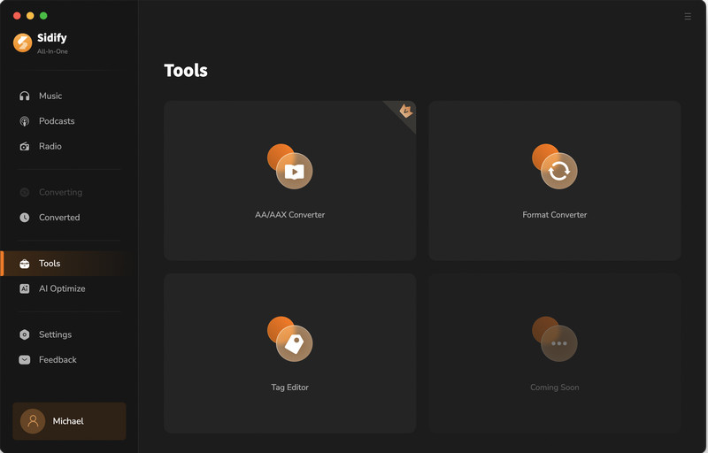The image size is (708, 453).
Task: Open the Settings page
Action: (x=70, y=334)
